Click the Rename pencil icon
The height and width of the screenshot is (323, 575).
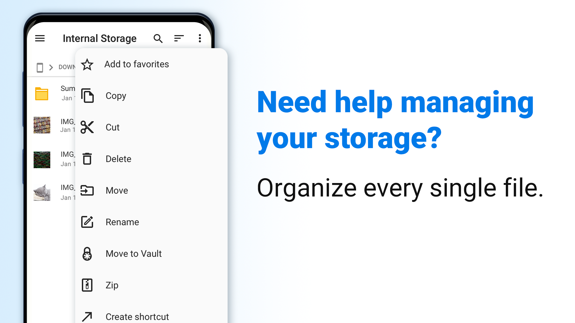coord(87,222)
